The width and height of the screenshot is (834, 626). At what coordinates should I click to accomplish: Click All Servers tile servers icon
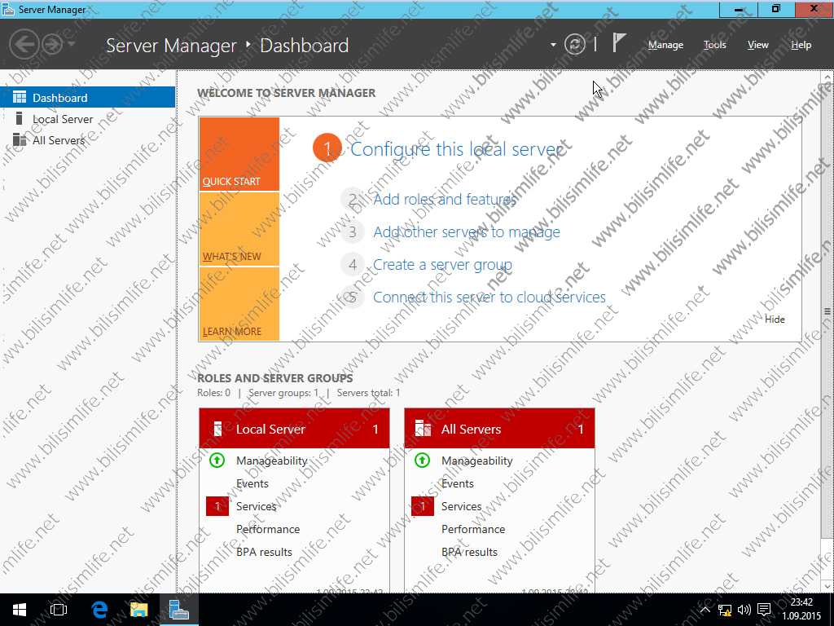pos(423,429)
